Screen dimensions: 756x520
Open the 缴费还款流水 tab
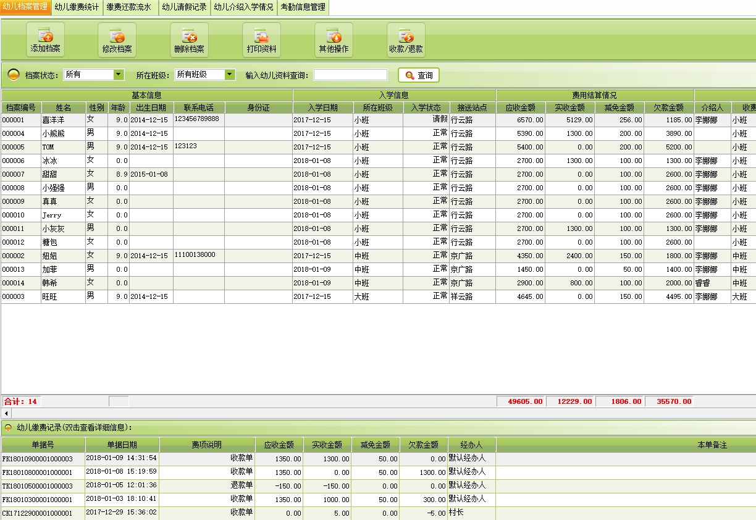click(x=128, y=7)
